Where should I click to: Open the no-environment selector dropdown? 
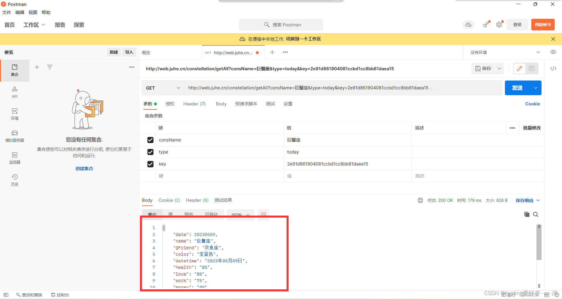tap(505, 52)
